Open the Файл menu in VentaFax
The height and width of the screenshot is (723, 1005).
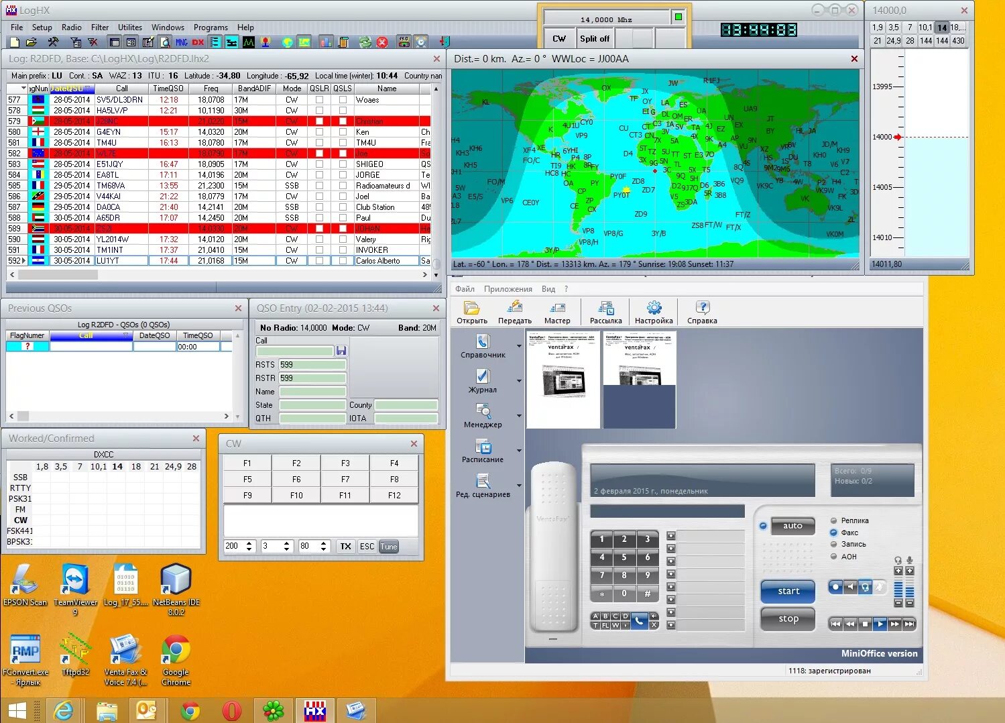click(465, 289)
